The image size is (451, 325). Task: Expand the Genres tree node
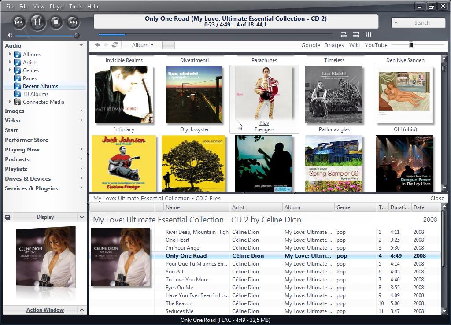[x=10, y=70]
